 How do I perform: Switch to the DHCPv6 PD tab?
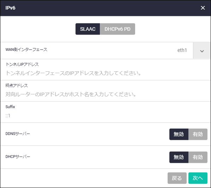click(x=117, y=29)
